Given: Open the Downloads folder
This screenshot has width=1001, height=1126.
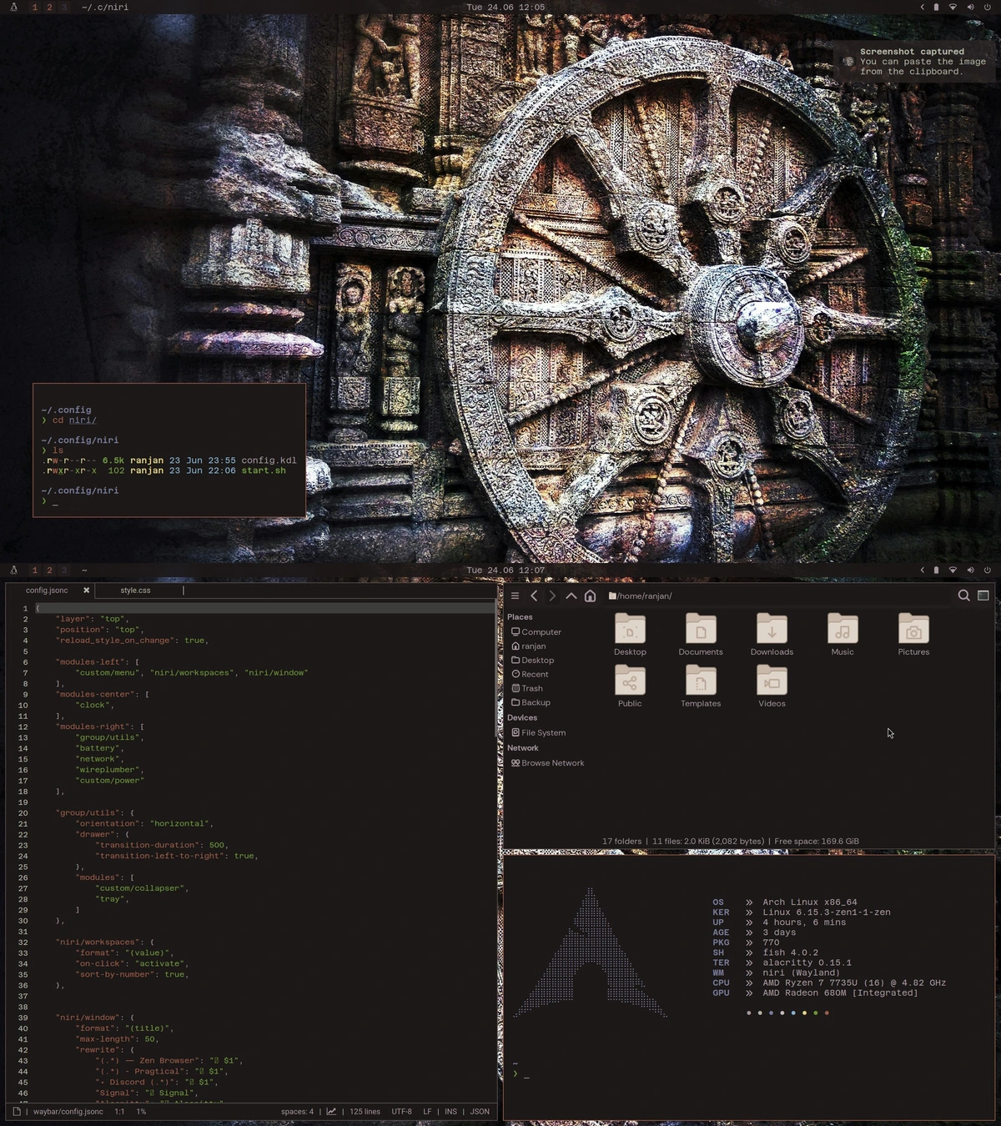Looking at the screenshot, I should (x=772, y=636).
